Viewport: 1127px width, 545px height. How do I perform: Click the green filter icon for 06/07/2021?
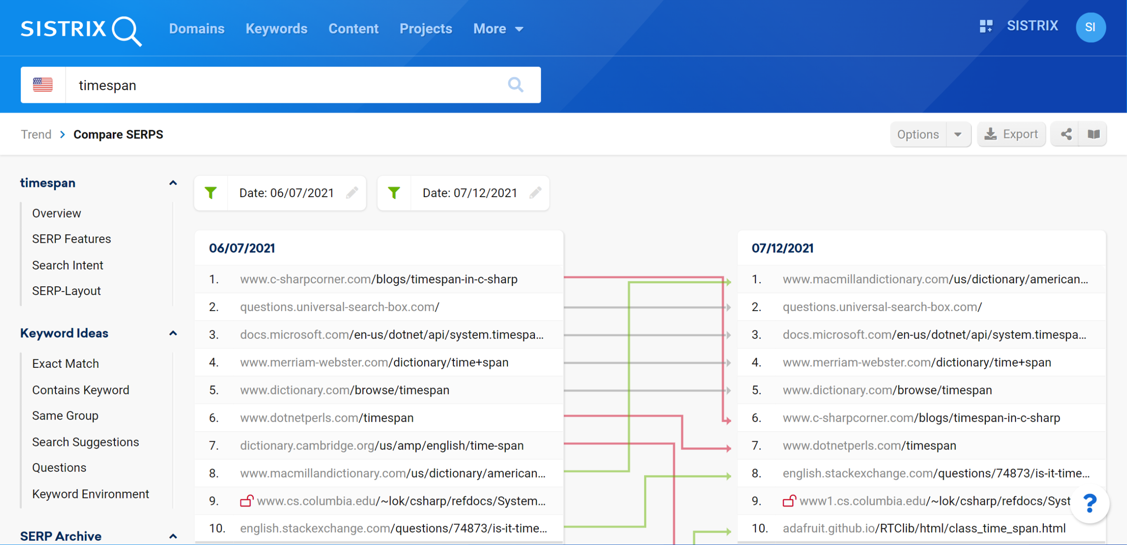coord(211,193)
